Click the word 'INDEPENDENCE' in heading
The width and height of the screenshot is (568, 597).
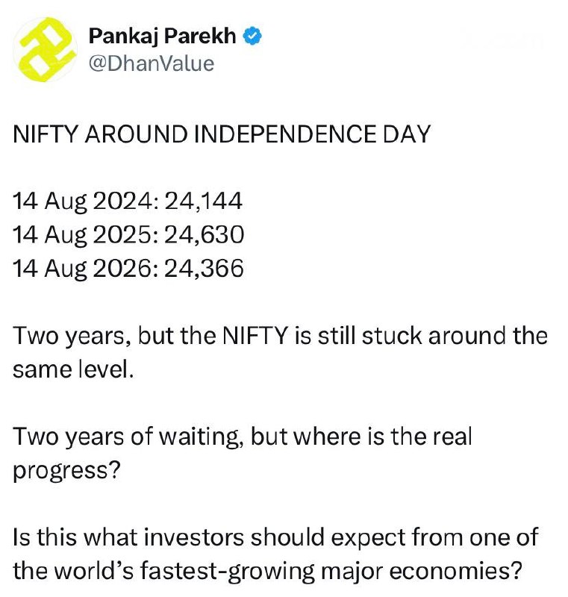pyautogui.click(x=286, y=134)
